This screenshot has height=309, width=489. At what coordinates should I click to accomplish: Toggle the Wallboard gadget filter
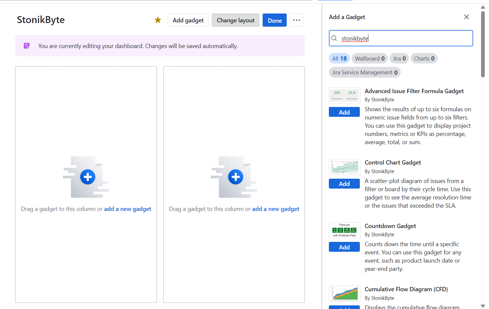[x=369, y=58]
